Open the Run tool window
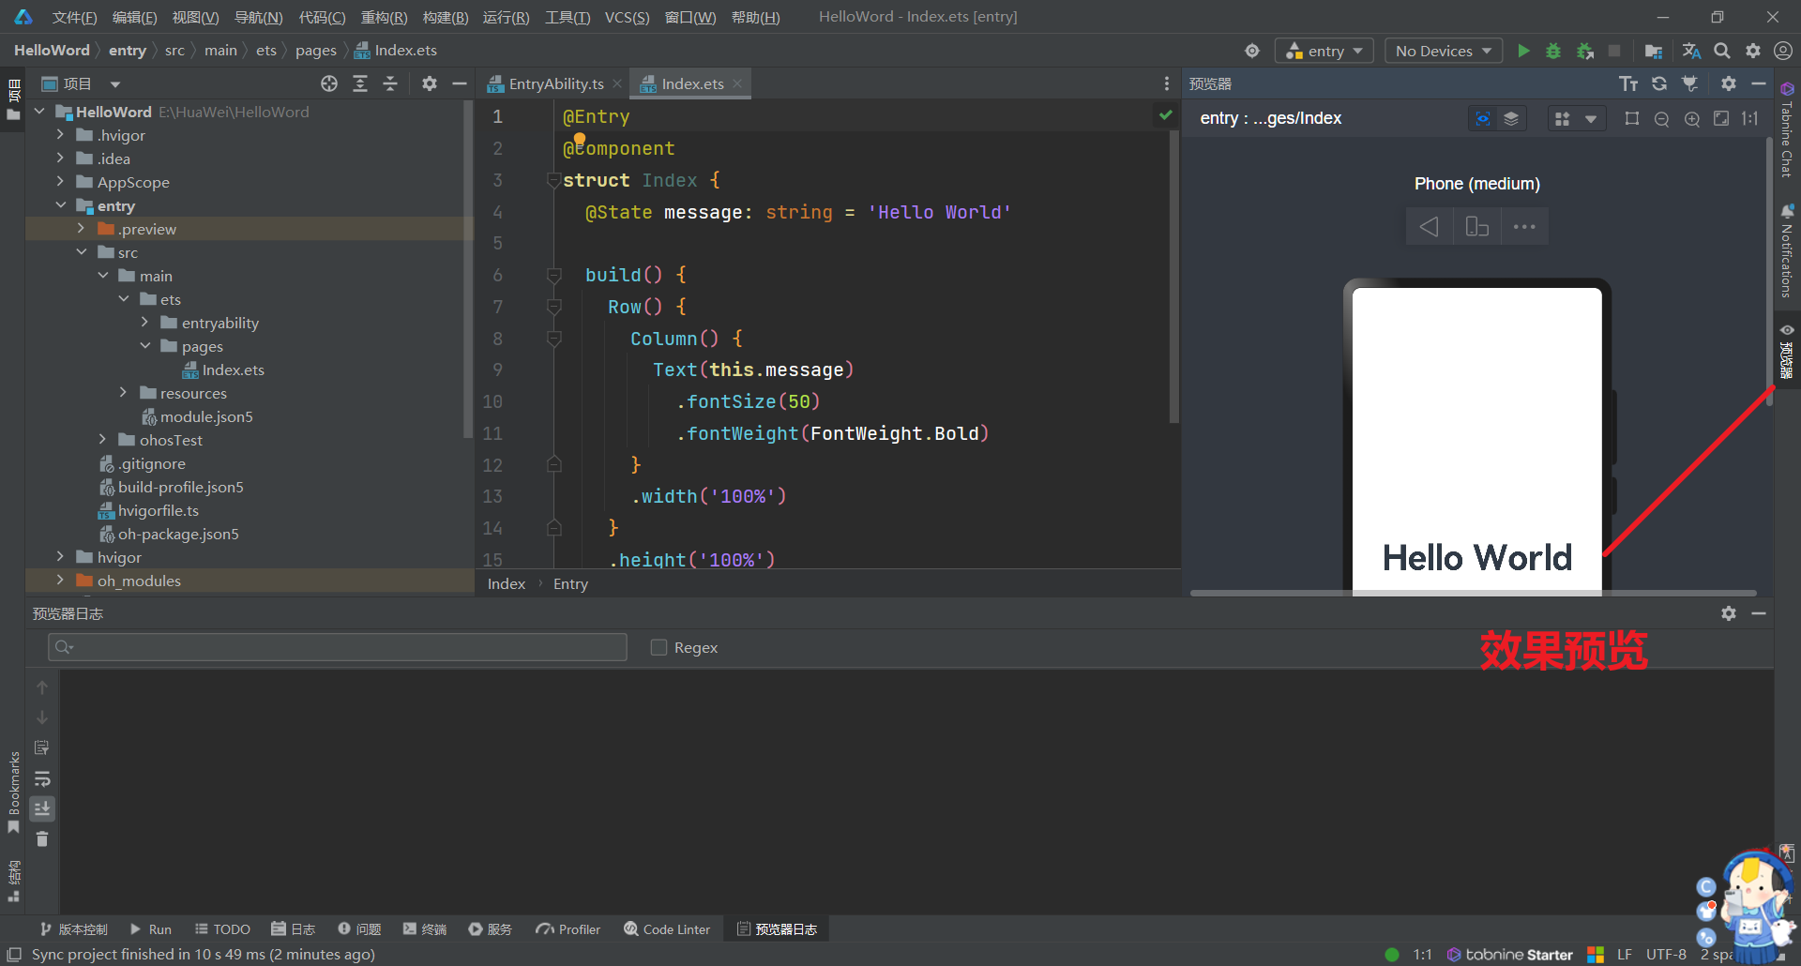 pyautogui.click(x=150, y=929)
